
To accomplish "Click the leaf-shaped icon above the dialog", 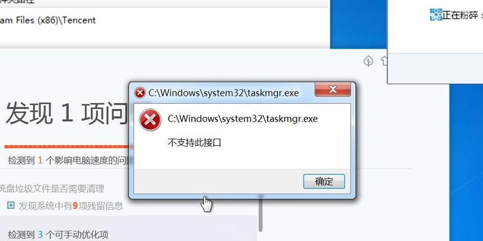I will (x=368, y=61).
